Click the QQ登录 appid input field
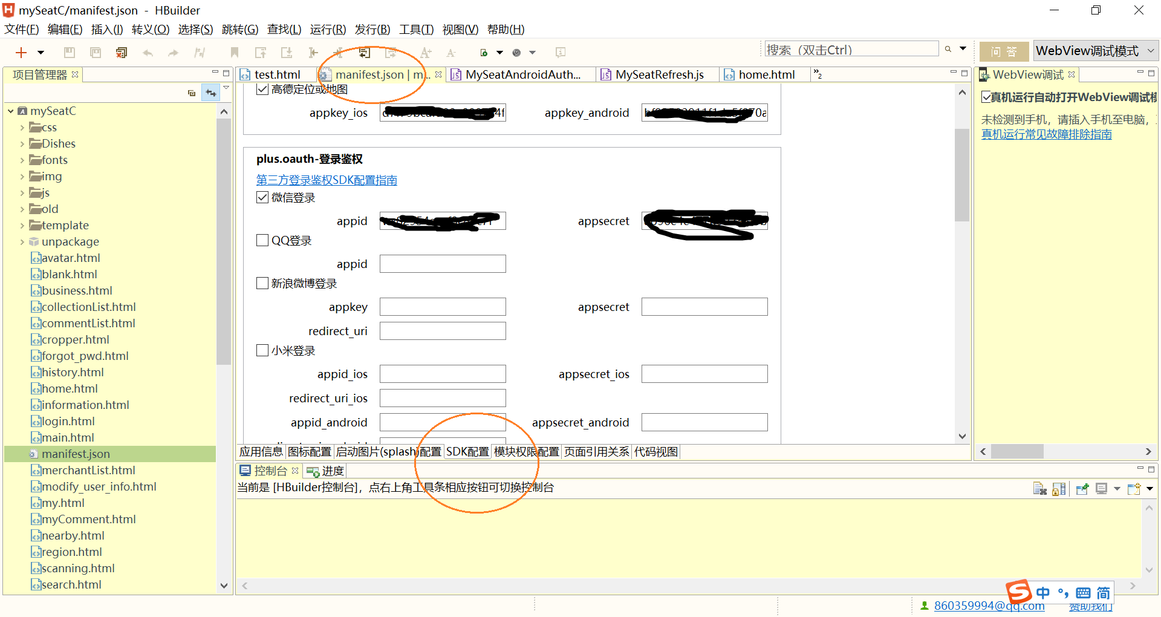Image resolution: width=1161 pixels, height=617 pixels. 443,264
